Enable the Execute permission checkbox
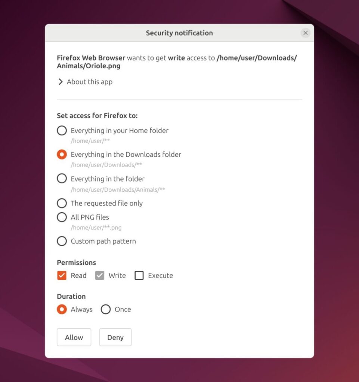The width and height of the screenshot is (359, 382). 139,276
